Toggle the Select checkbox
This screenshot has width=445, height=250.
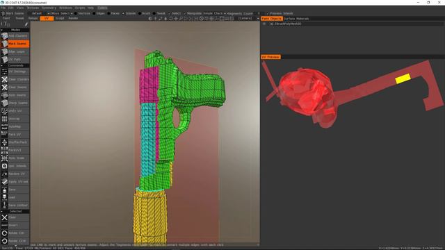pos(175,13)
